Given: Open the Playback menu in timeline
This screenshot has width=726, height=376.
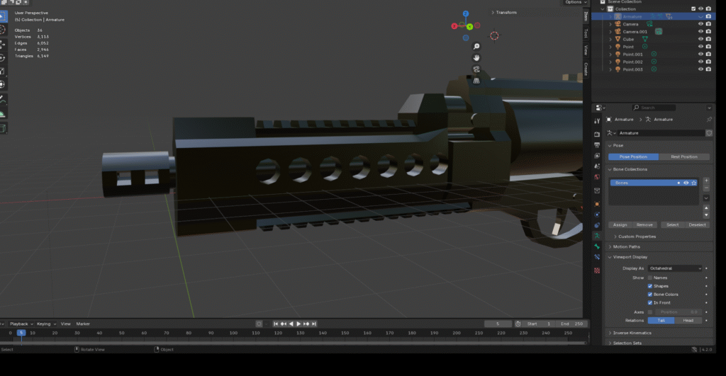Looking at the screenshot, I should tap(20, 324).
